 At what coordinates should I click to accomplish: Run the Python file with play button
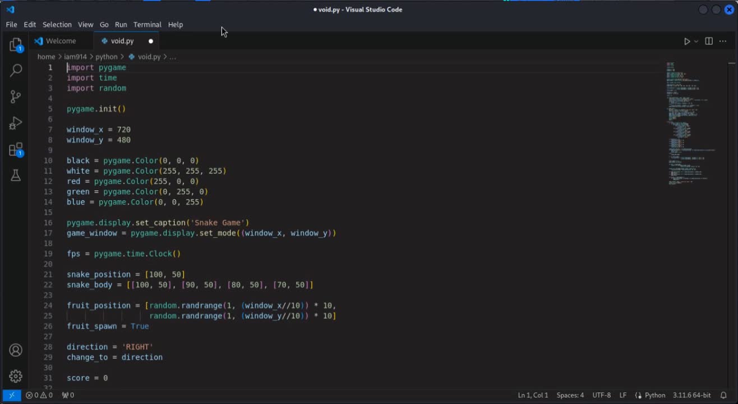tap(686, 42)
